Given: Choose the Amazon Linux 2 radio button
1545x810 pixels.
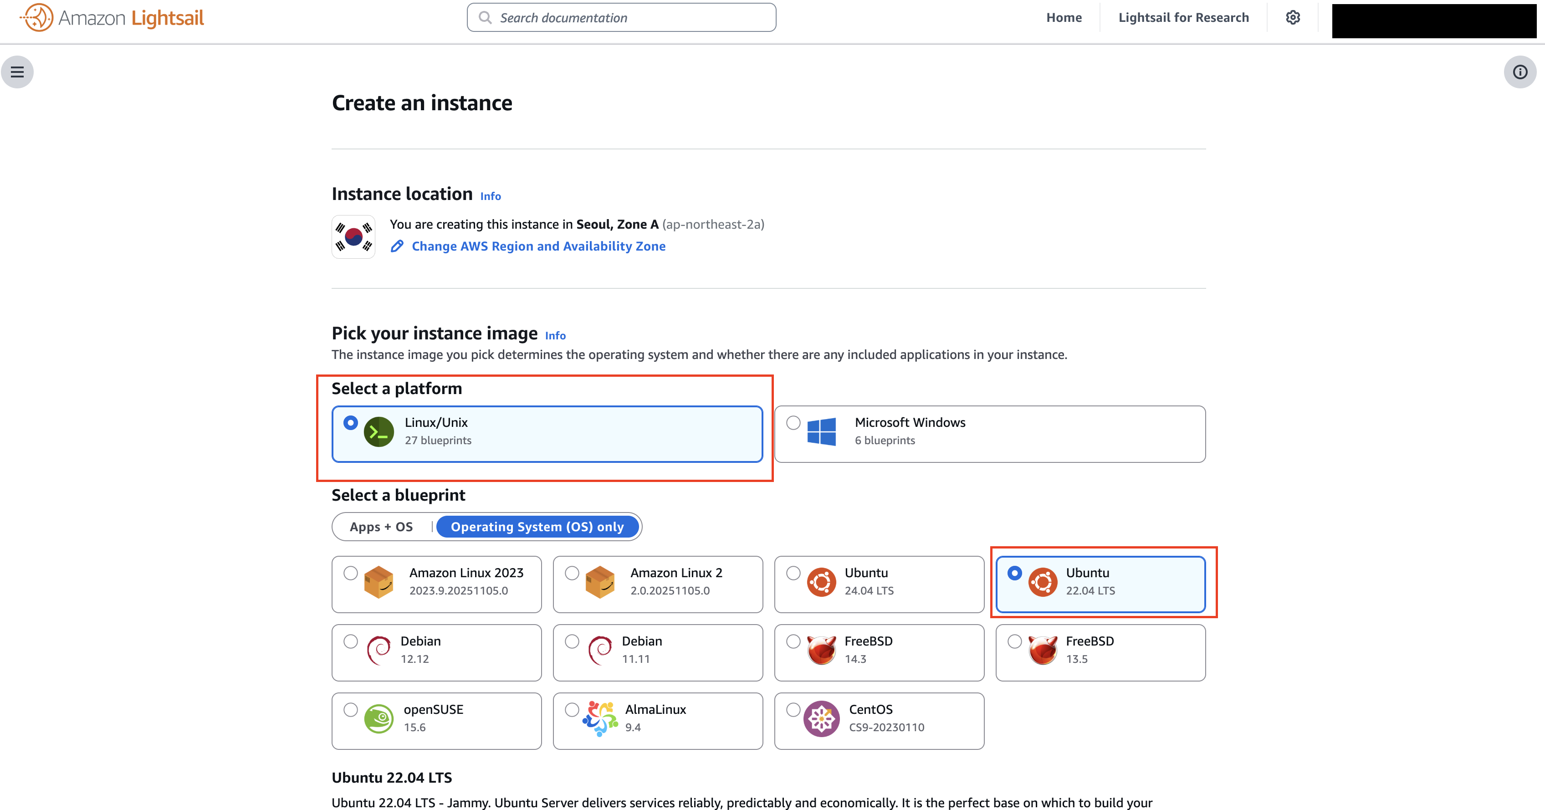Looking at the screenshot, I should coord(572,573).
